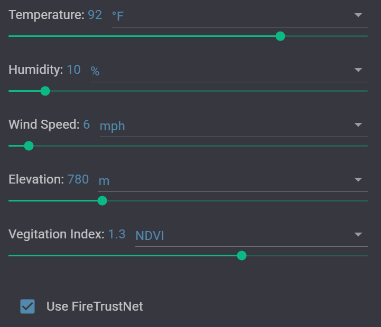This screenshot has width=381, height=327.
Task: Expand the Humidity unit dropdown arrow
Action: click(x=358, y=70)
